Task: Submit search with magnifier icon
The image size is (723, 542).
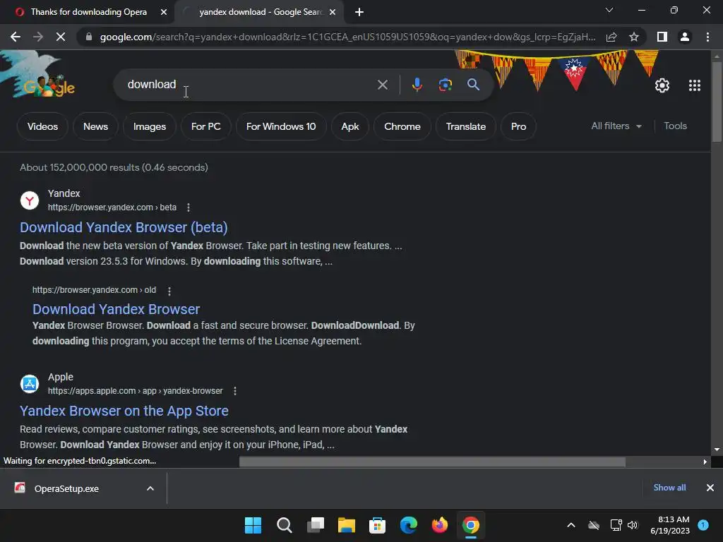Action: (473, 85)
